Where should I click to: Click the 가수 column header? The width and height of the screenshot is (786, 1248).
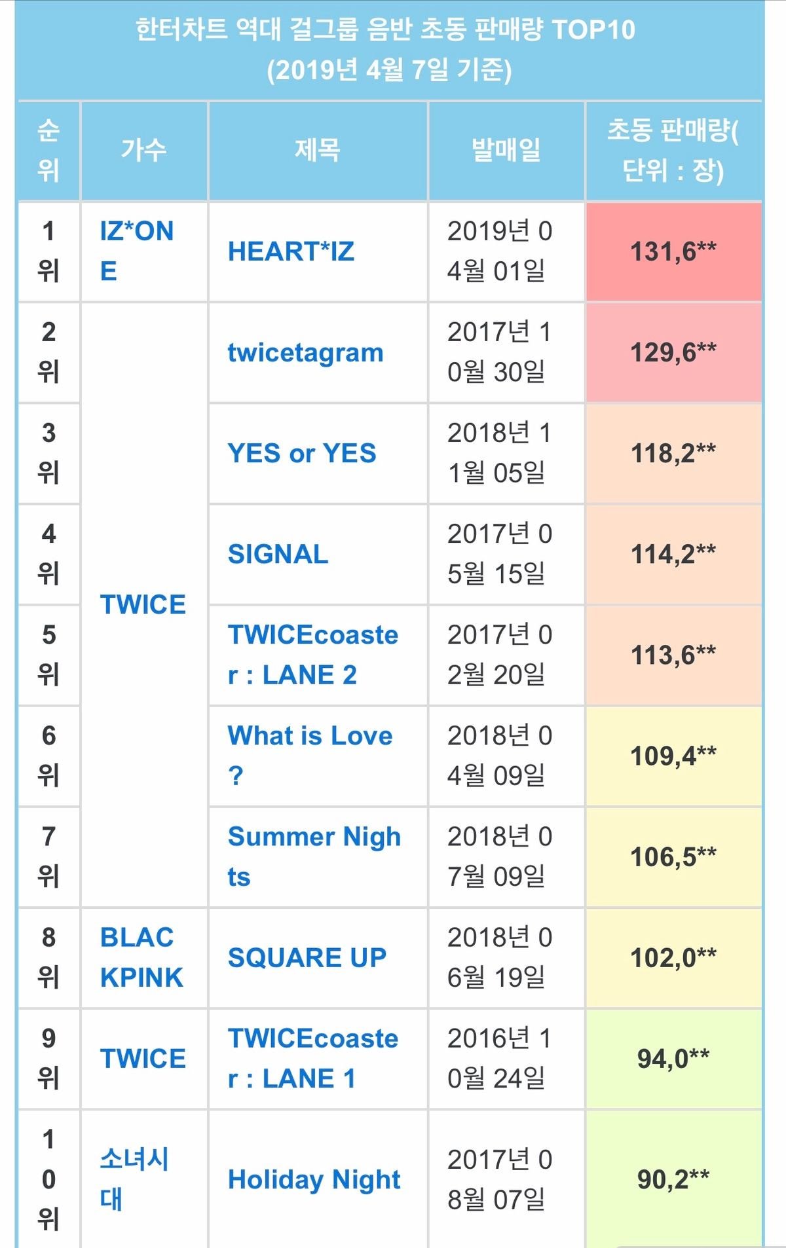(143, 151)
